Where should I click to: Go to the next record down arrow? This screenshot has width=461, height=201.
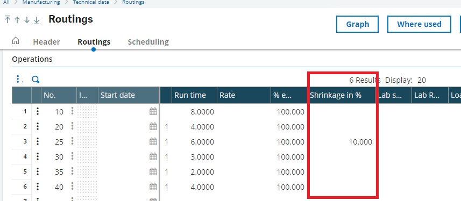pos(27,20)
